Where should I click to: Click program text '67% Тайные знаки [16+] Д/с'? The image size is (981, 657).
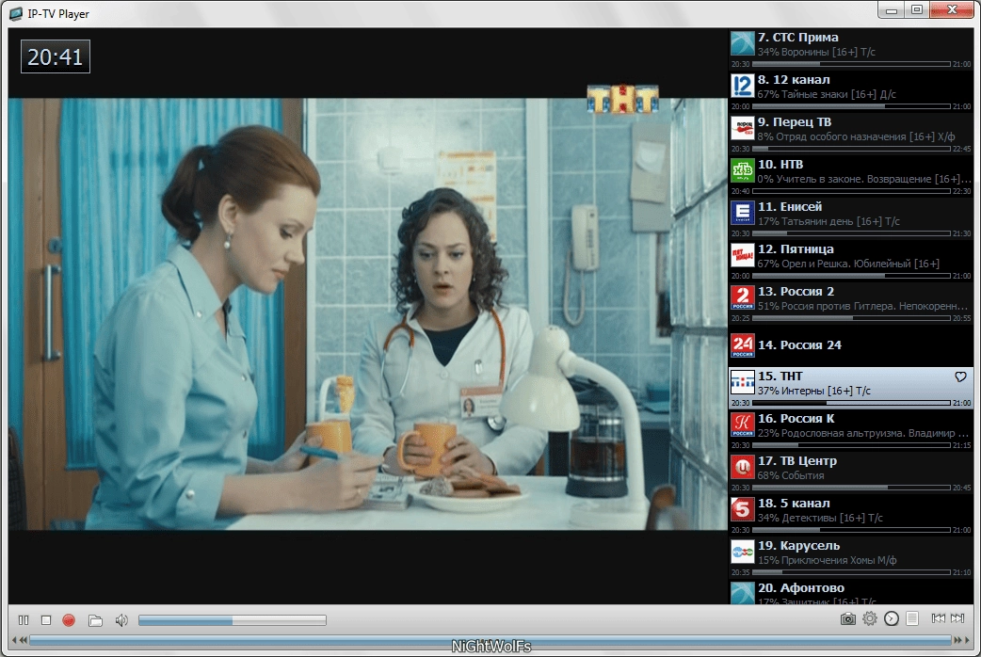click(x=827, y=94)
